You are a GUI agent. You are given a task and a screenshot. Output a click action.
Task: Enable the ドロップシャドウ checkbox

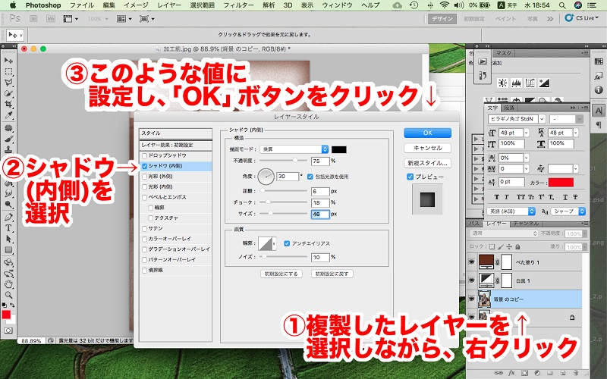click(x=144, y=155)
